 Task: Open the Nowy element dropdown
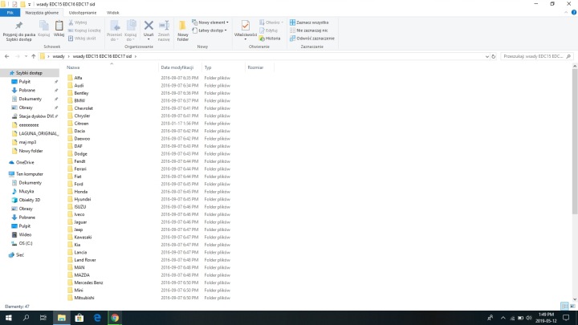pyautogui.click(x=212, y=22)
